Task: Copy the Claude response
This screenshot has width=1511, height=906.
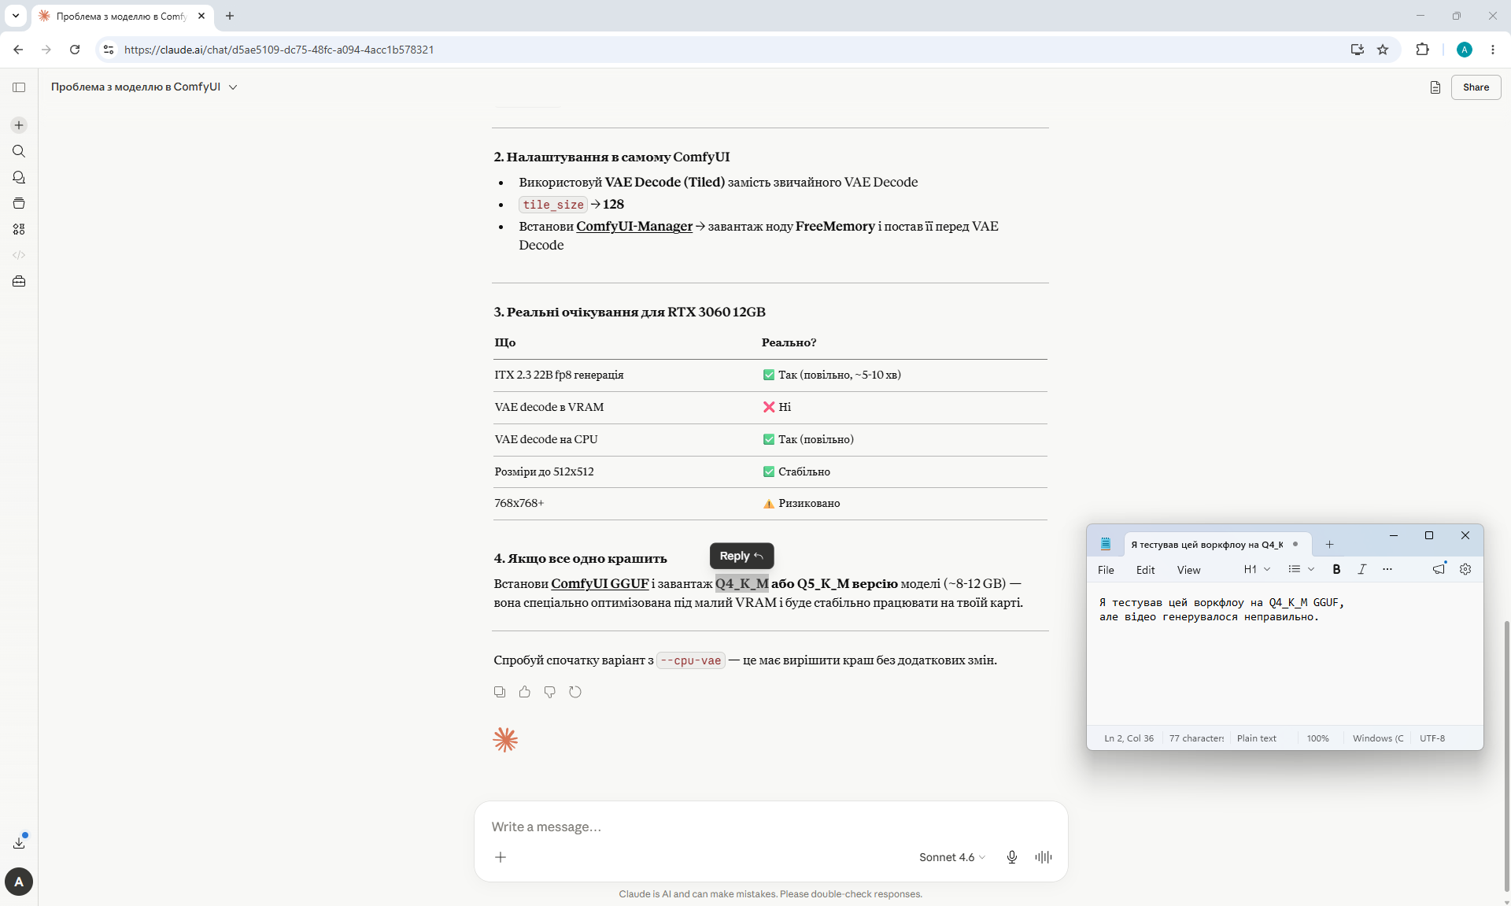Action: 500,692
